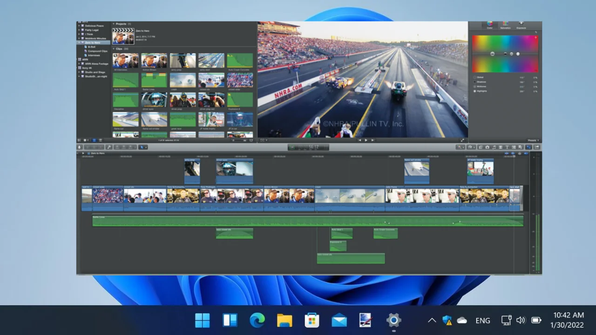
Task: Switch browser to filmstrip view
Action: tap(94, 140)
